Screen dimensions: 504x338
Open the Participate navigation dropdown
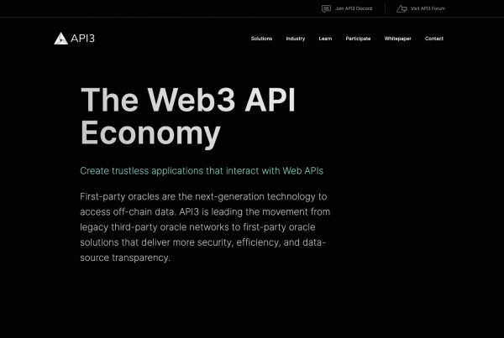358,39
